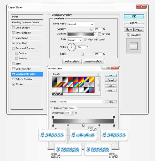Viewport: 155px width, 161px height.
Task: Select the red-to-green gradient preset
Action: tap(70, 79)
